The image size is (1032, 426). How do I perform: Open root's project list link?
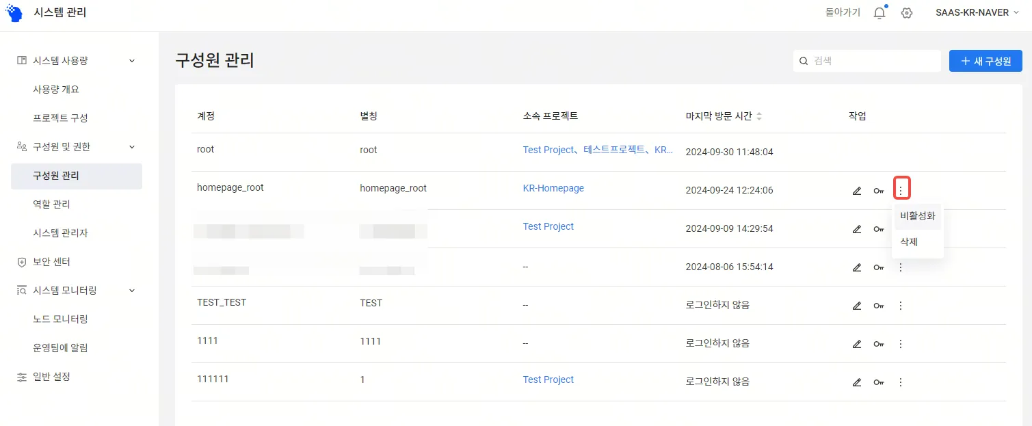pyautogui.click(x=598, y=150)
